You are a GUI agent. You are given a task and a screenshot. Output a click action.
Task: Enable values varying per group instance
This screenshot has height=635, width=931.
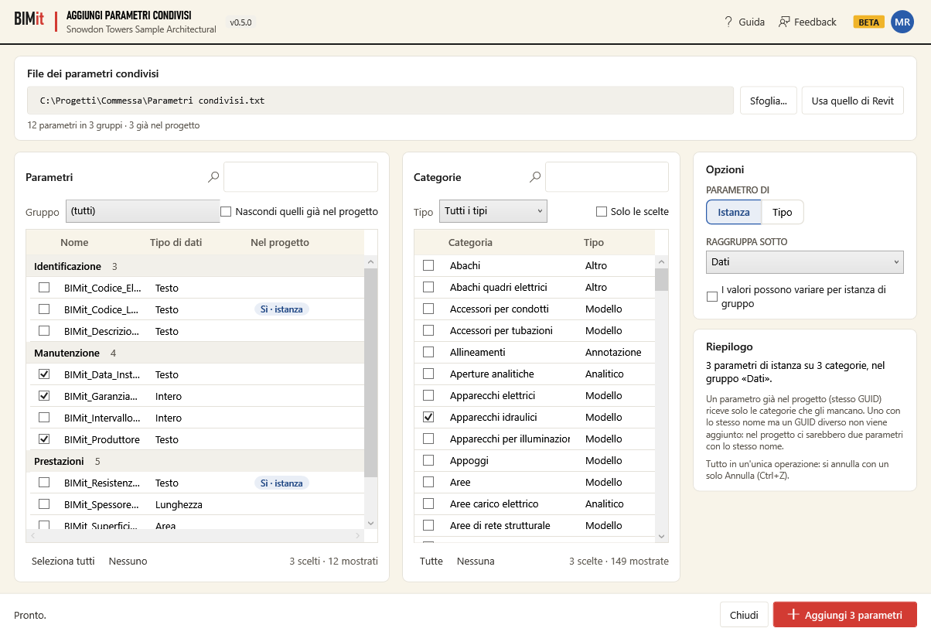[x=712, y=296]
